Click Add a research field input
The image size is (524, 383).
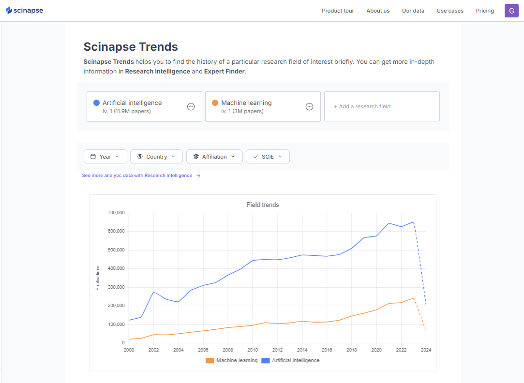click(x=382, y=106)
